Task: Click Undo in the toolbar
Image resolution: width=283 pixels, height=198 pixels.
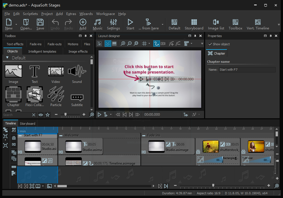Action: pos(55,24)
